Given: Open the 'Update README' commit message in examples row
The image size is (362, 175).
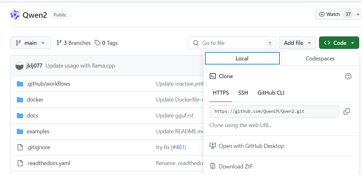Looking at the screenshot, I should (180, 131).
